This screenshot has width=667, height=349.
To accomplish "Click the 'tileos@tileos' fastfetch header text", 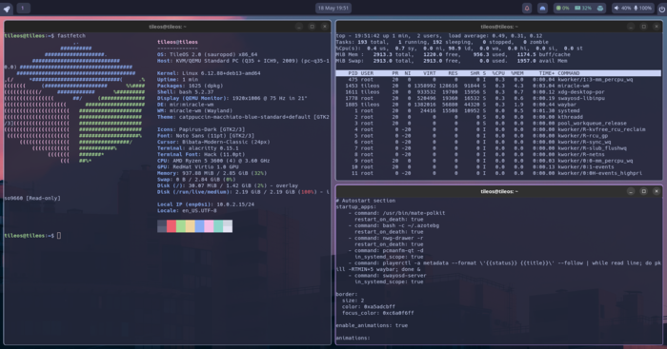I will 178,42.
